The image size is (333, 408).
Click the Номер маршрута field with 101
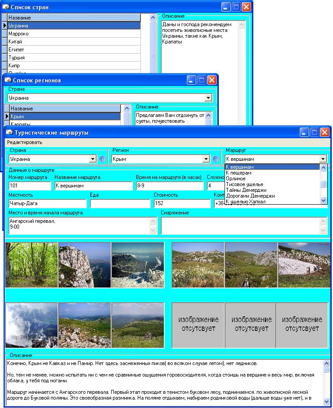coord(30,186)
